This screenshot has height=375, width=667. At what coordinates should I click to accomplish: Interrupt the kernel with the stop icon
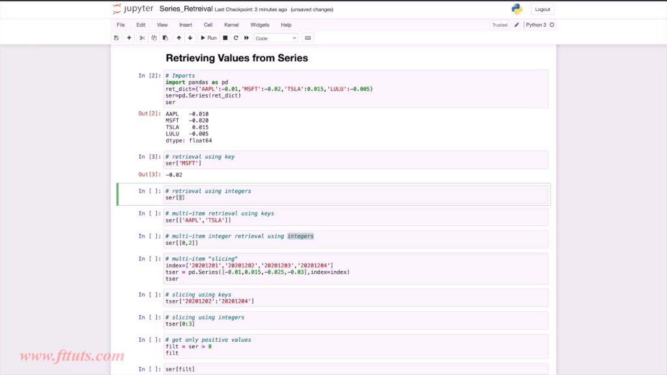coord(225,38)
